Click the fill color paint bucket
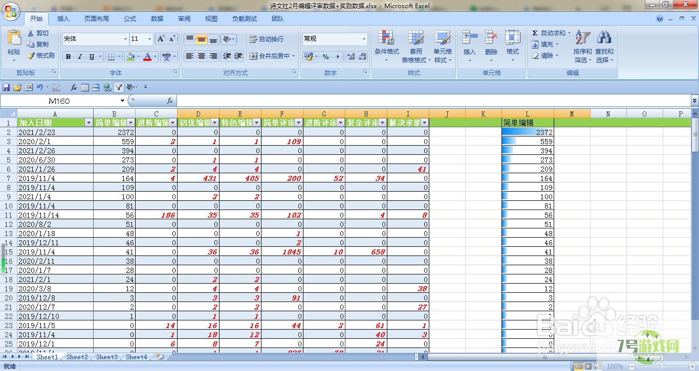Image resolution: width=699 pixels, height=371 pixels. click(130, 57)
